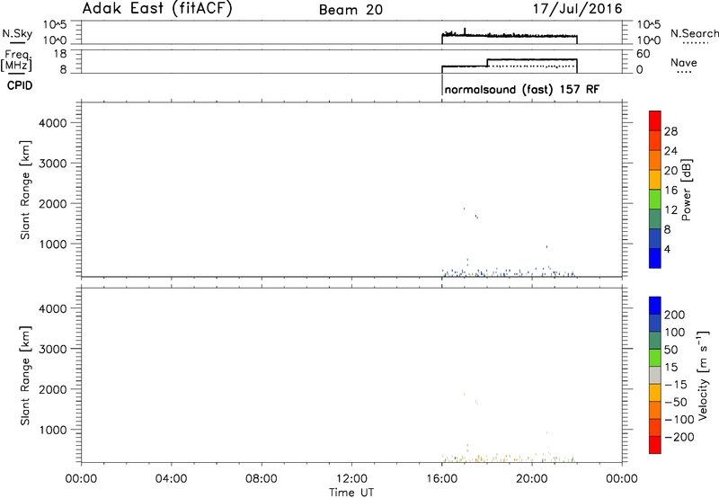The width and height of the screenshot is (719, 498).
Task: Click the 'N.Sky' legend label
Action: point(17,33)
